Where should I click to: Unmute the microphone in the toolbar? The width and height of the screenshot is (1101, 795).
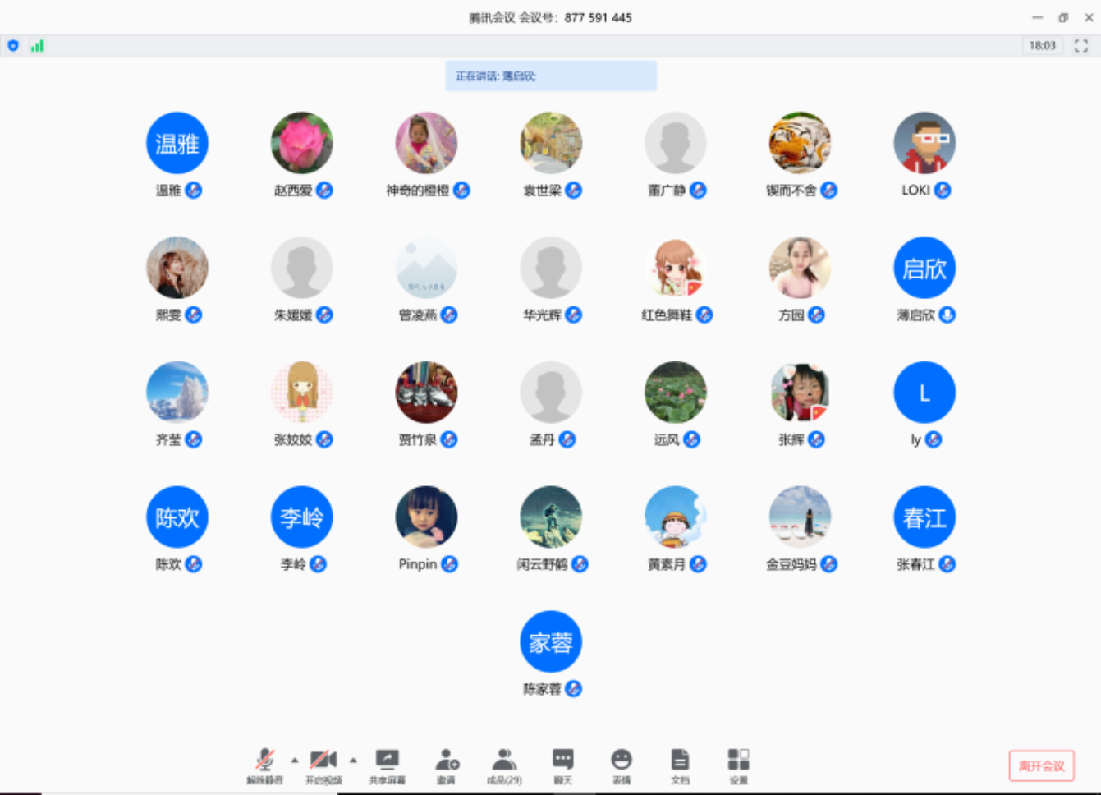[264, 760]
